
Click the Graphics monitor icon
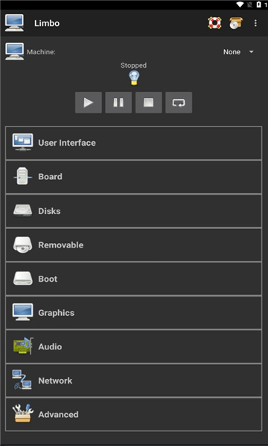coord(22,312)
